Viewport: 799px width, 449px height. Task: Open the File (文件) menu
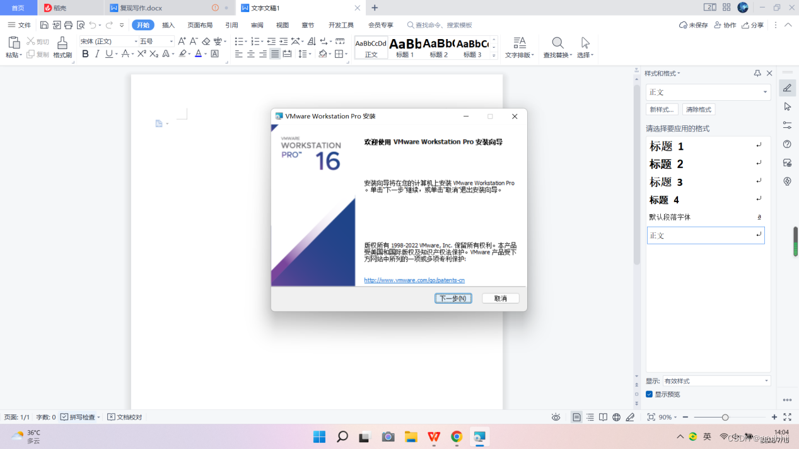20,25
